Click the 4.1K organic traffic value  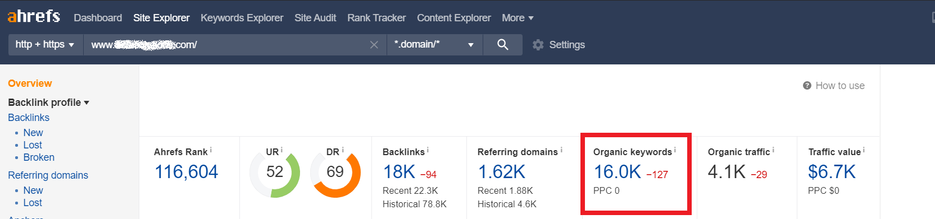click(x=727, y=172)
